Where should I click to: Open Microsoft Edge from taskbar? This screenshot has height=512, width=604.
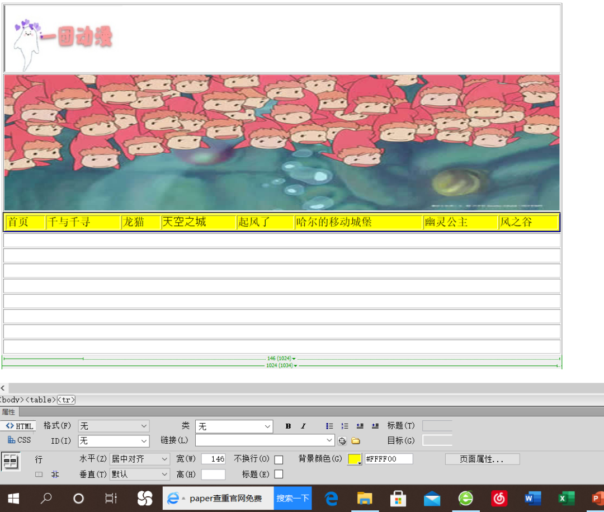(x=331, y=499)
